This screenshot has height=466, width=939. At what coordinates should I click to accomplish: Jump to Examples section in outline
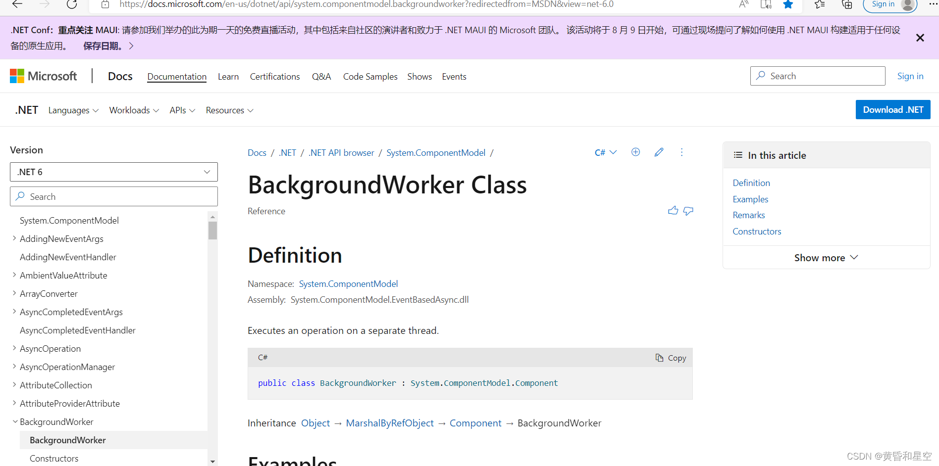[x=750, y=199]
